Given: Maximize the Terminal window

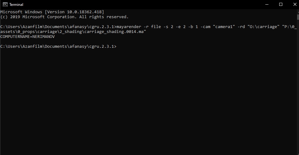Looking at the screenshot, I should (x=281, y=4).
